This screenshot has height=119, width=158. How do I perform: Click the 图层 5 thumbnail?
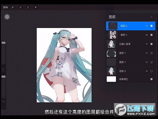[x=113, y=35]
